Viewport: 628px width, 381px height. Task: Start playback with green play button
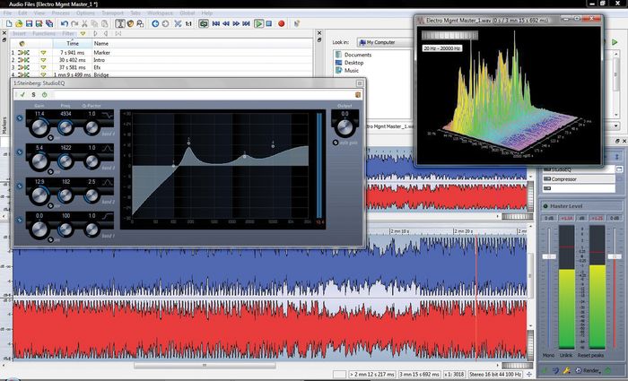point(258,23)
